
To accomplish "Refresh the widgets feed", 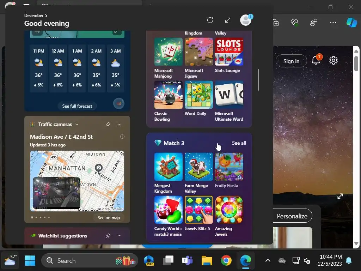I will tap(210, 20).
